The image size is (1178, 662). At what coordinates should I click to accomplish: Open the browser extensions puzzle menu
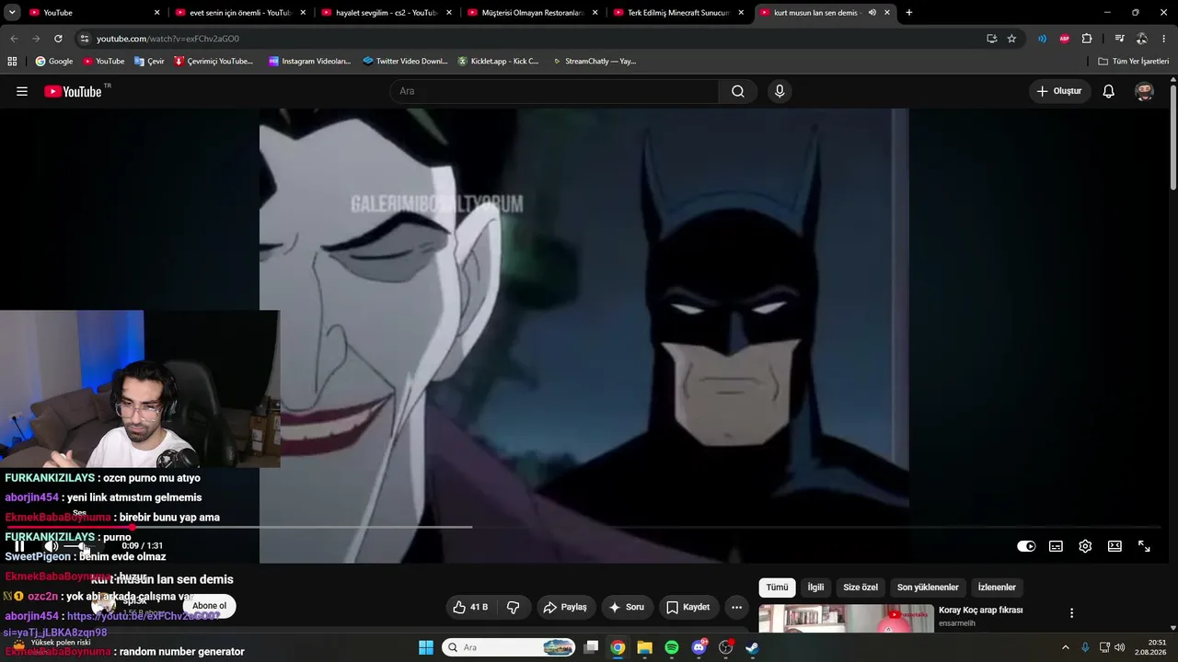1087,39
